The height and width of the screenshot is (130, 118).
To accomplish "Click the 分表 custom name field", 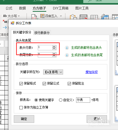I will (83, 100).
